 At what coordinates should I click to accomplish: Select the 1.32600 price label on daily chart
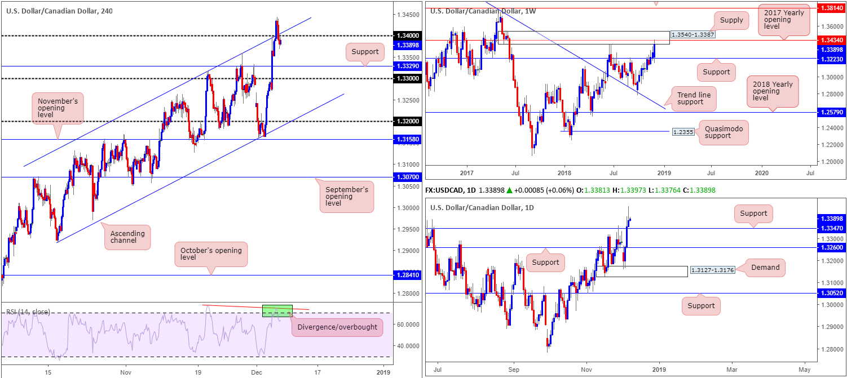pyautogui.click(x=832, y=248)
